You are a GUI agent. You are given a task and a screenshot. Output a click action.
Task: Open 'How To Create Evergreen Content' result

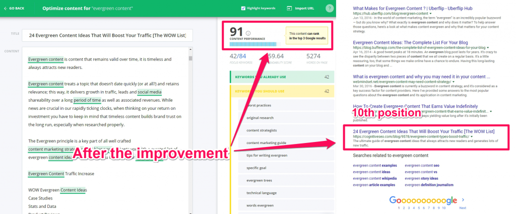pyautogui.click(x=415, y=106)
